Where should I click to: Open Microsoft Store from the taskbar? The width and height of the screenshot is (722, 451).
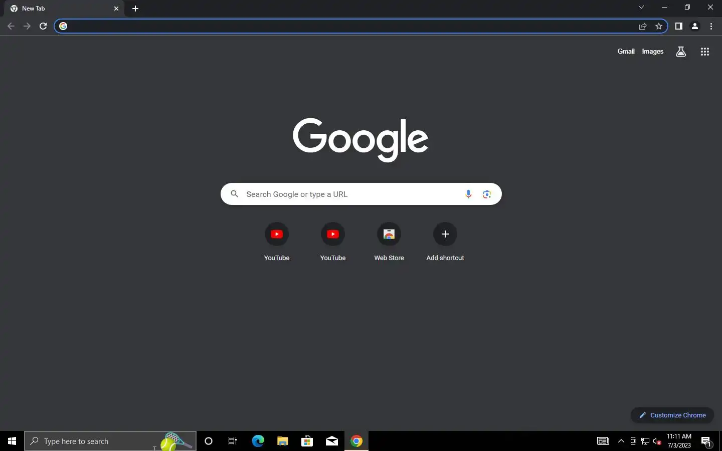[307, 441]
